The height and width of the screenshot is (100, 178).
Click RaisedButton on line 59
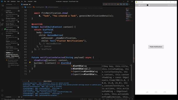point(55,35)
